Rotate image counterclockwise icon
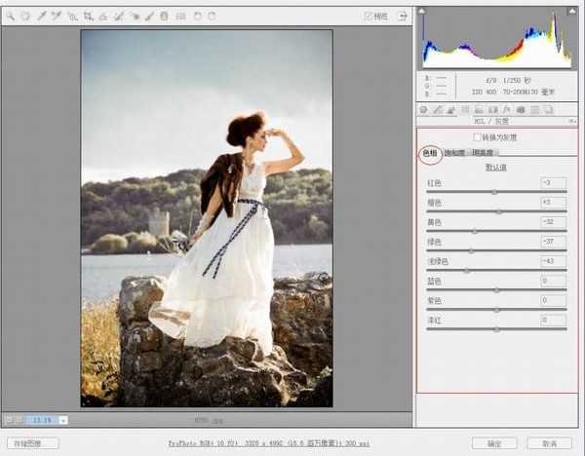Viewport: 585px width, 456px height. coord(196,16)
